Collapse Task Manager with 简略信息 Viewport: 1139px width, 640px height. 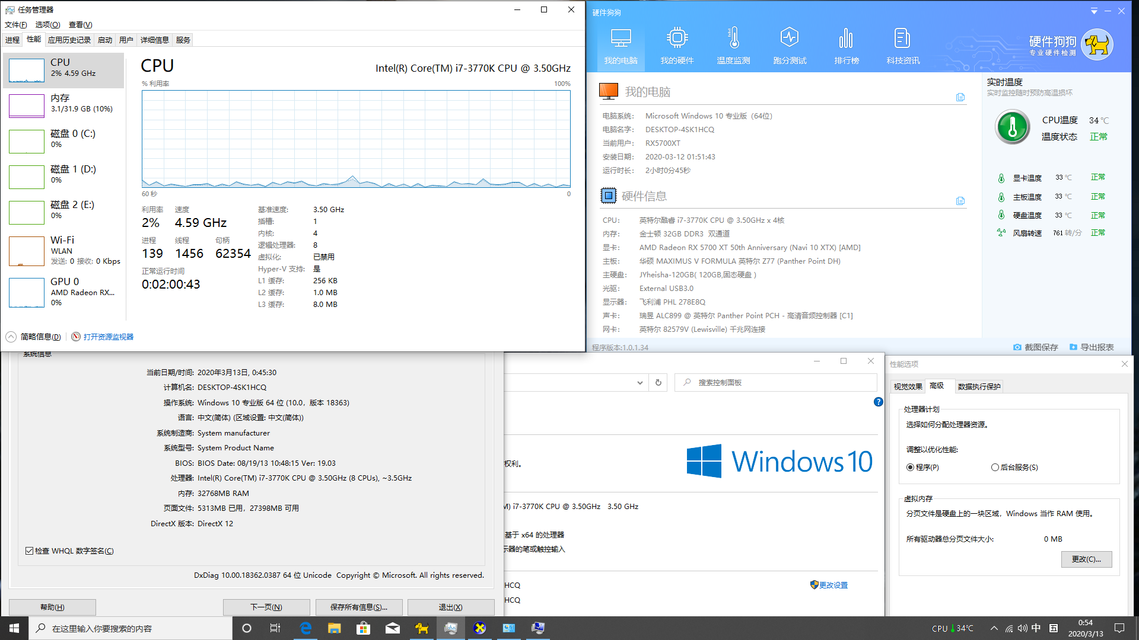(34, 337)
